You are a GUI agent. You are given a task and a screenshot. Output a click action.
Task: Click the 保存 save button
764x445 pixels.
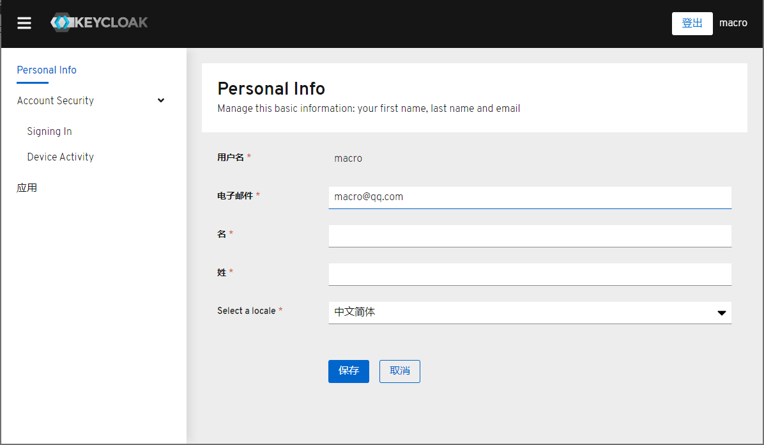click(348, 371)
